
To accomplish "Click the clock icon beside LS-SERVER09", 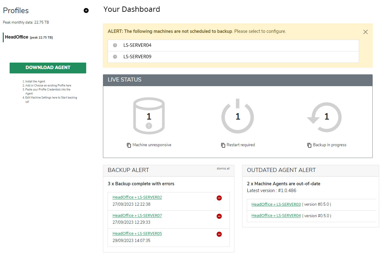I will [x=115, y=57].
